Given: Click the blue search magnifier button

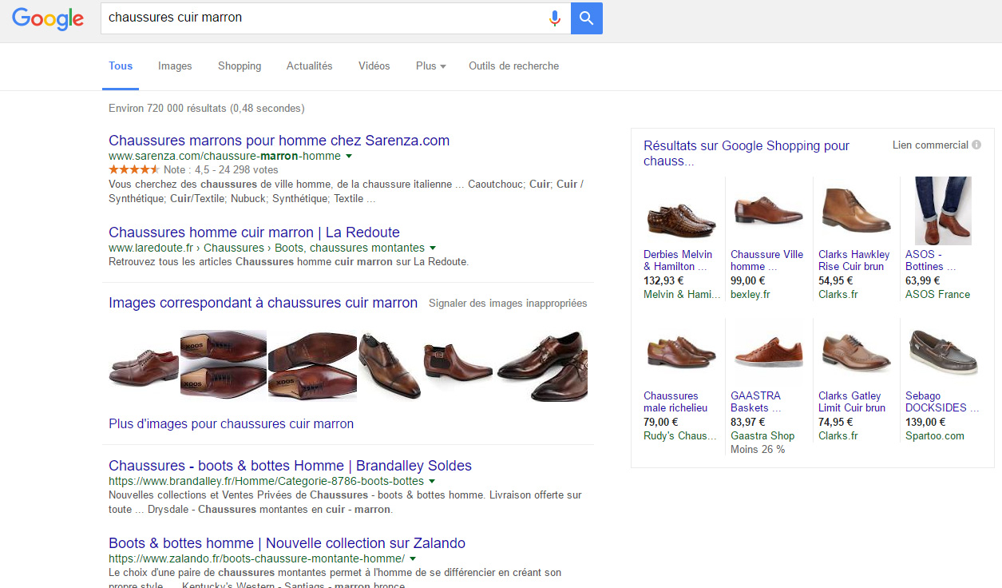Looking at the screenshot, I should [587, 18].
